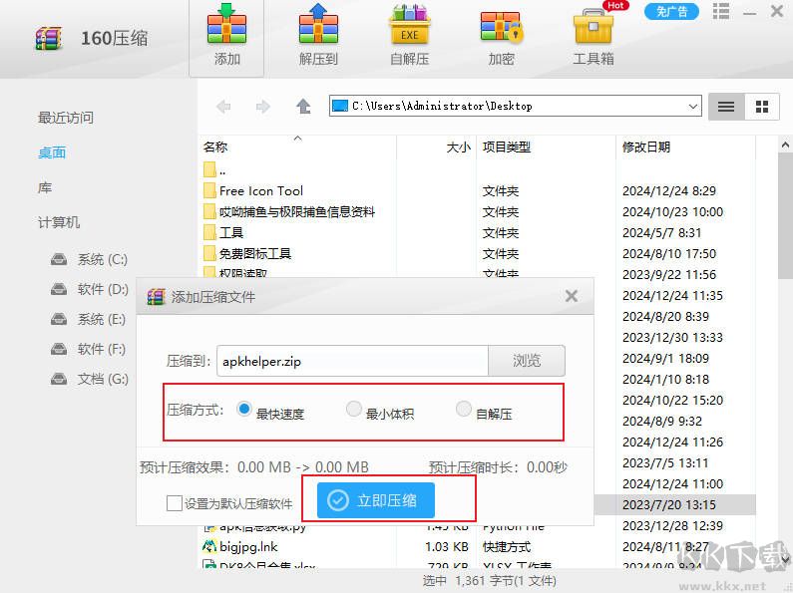Sort by 项目类型 column header
Viewport: 793px width, 593px height.
pyautogui.click(x=507, y=147)
